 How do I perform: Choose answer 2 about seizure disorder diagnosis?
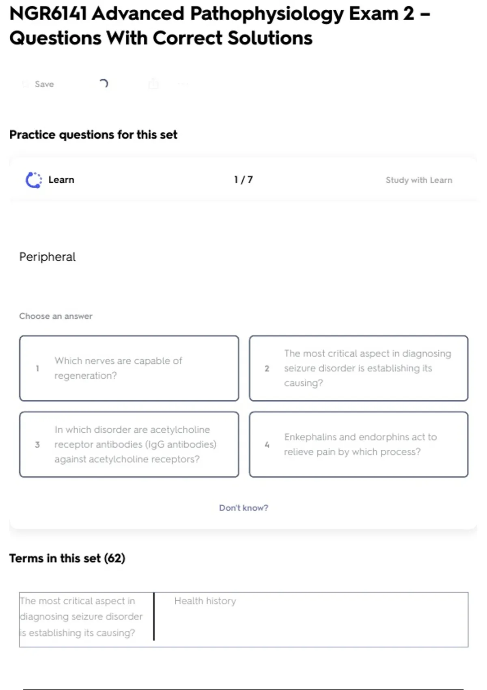coord(359,368)
